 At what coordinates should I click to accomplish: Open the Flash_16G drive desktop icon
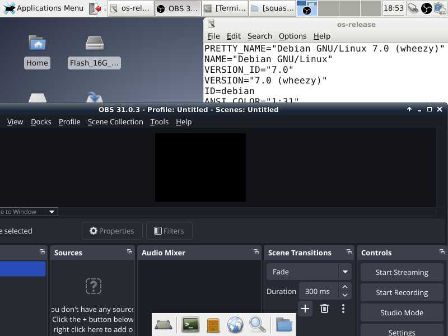click(x=94, y=52)
